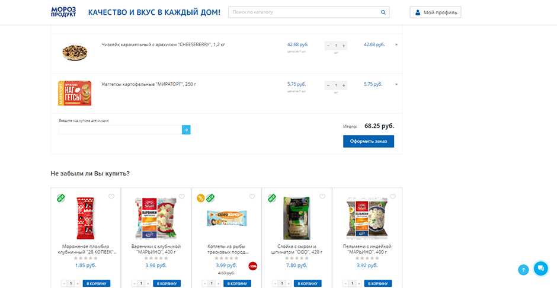Viewport: 557px width, 288px height.
Task: Decrease quantity of the CHEESEBERRY cheesecake
Action: (328, 46)
